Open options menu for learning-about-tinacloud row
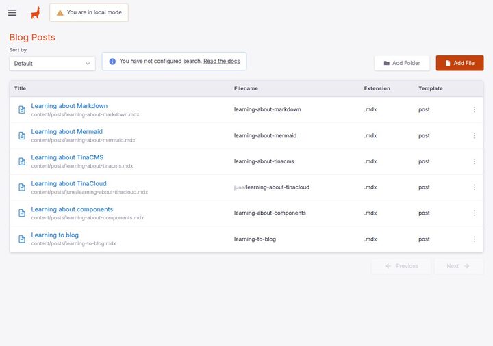The height and width of the screenshot is (346, 493). pos(474,187)
